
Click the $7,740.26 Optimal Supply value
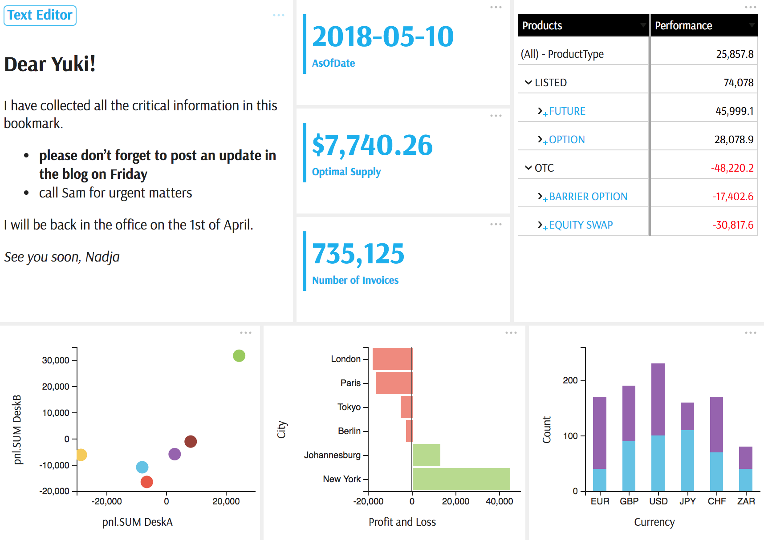point(372,145)
